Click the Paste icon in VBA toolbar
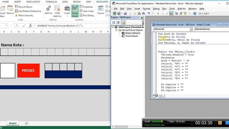 click(x=139, y=14)
